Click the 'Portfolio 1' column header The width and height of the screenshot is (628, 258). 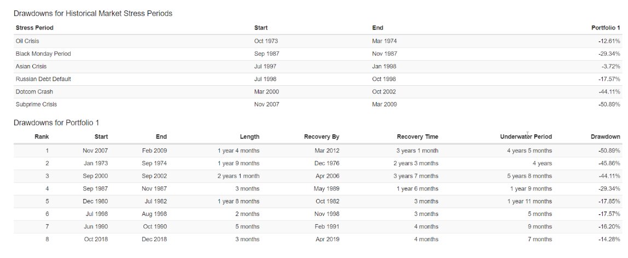[606, 28]
